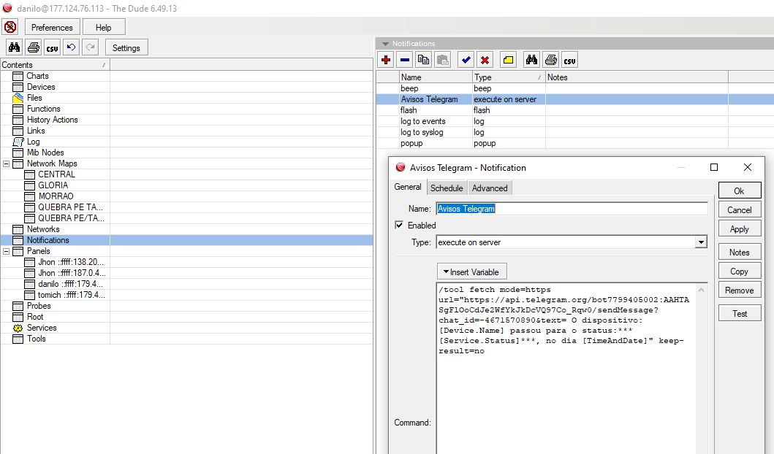
Task: Enable notification using blue checkmark icon
Action: click(466, 60)
